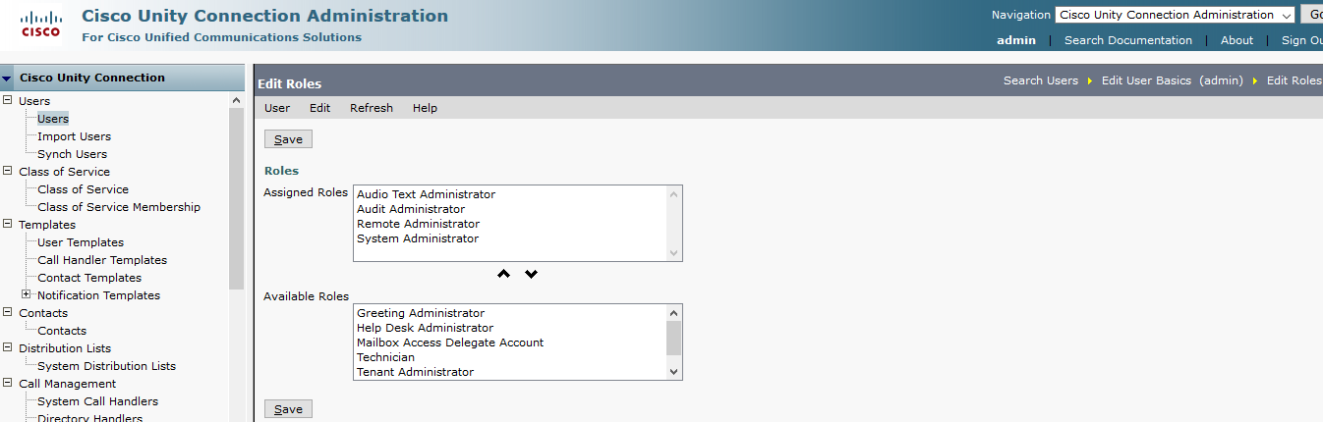1323x422 pixels.
Task: Move selected role down with down arrow
Action: [x=531, y=274]
